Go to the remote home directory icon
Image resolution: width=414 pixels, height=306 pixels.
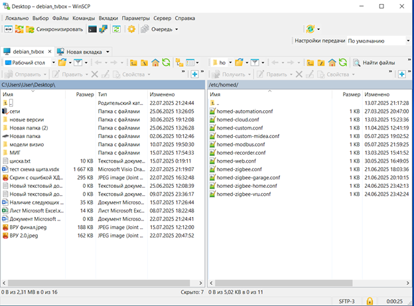coord(332,62)
